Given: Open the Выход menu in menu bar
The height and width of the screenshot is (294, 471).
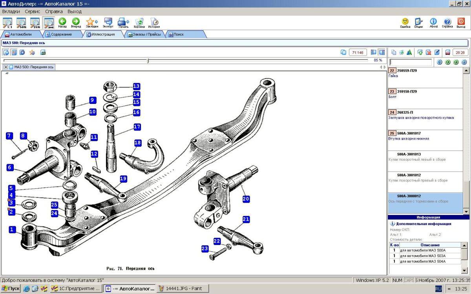Looking at the screenshot, I should [75, 11].
